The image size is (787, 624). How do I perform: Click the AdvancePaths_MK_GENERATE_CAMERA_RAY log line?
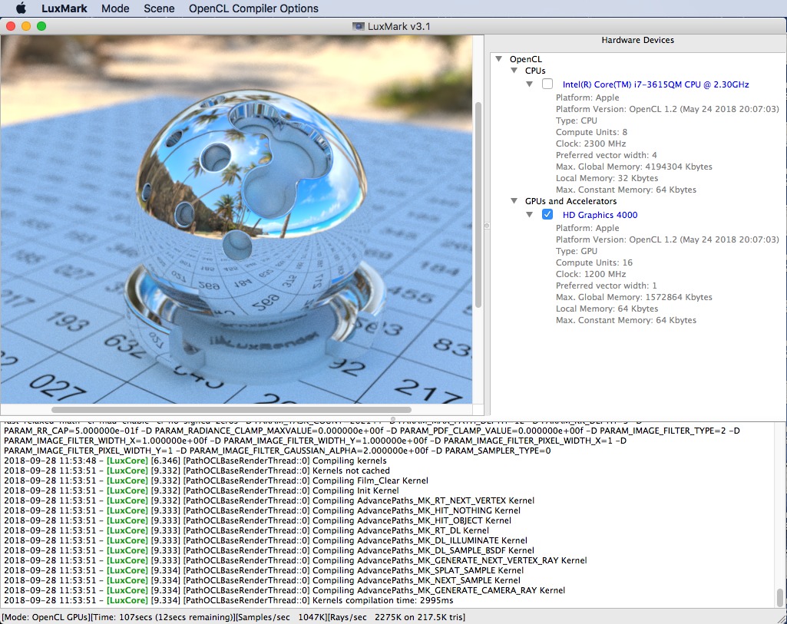pyautogui.click(x=285, y=590)
